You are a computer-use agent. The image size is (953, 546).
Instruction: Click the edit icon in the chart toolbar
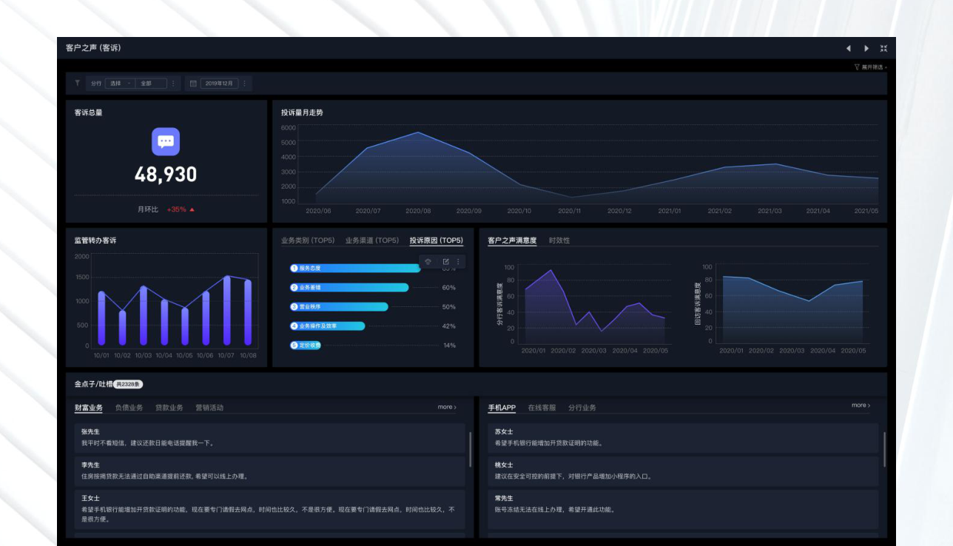[445, 261]
